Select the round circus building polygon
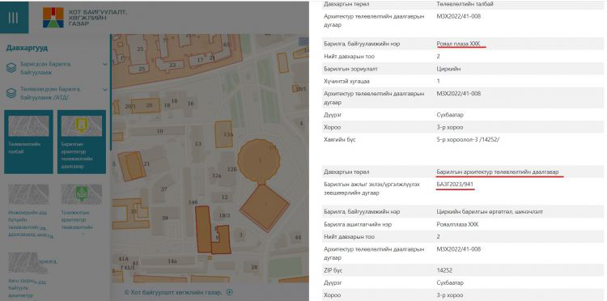 pos(259,159)
